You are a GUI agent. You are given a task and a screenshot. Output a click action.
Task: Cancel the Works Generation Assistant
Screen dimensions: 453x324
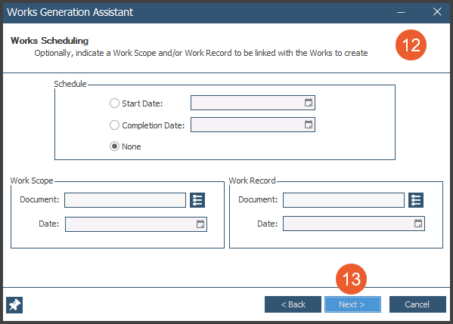pos(417,304)
